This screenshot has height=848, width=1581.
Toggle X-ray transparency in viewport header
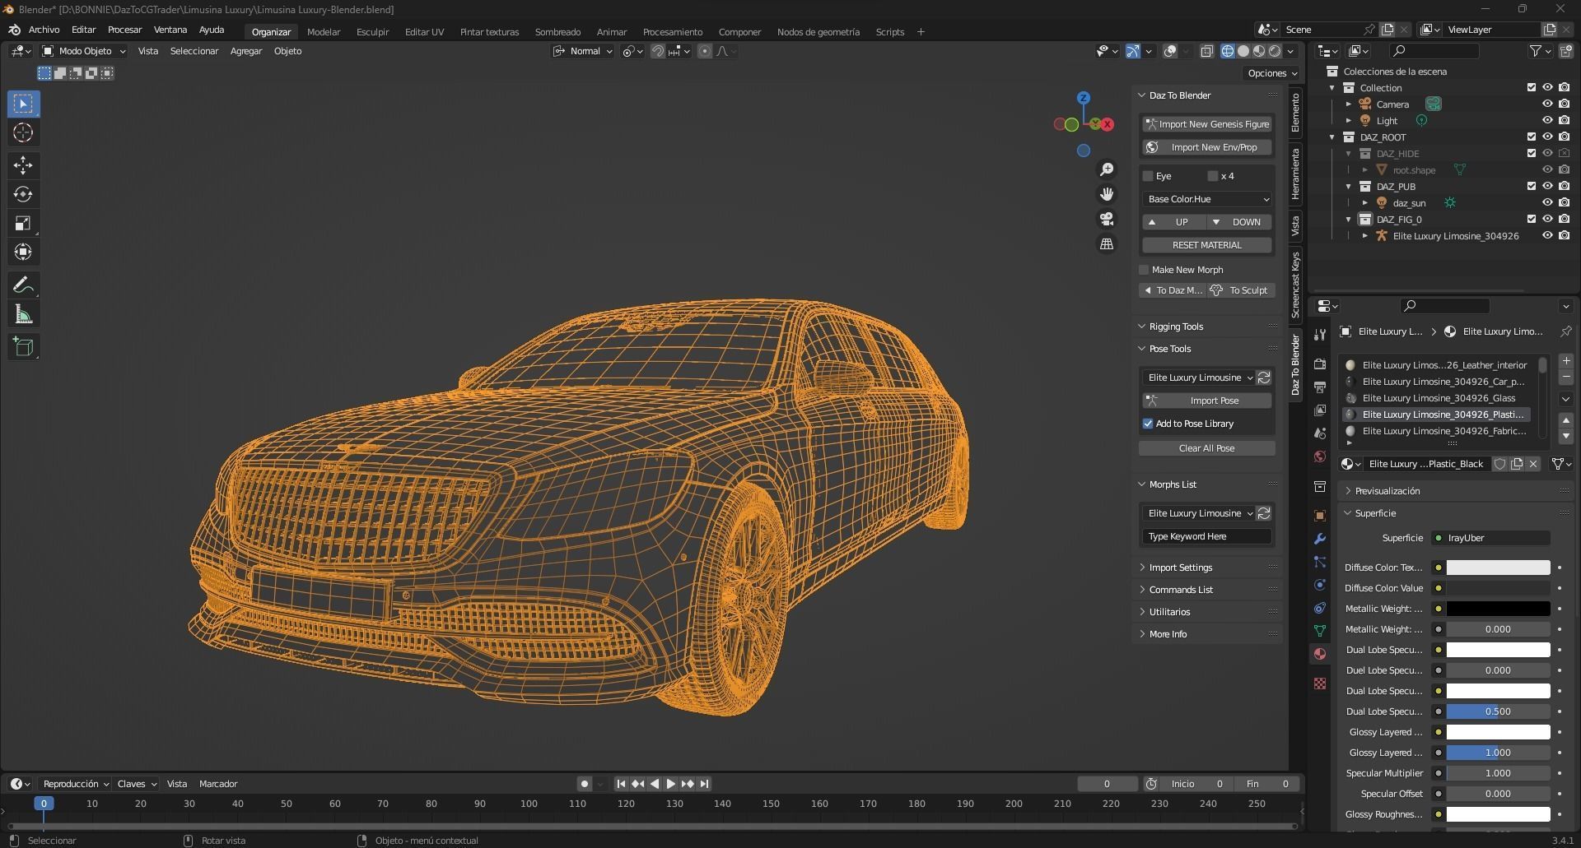click(1206, 51)
